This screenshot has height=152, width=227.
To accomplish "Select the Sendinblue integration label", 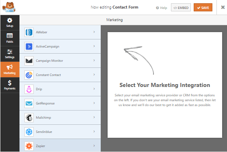I will click(44, 132).
